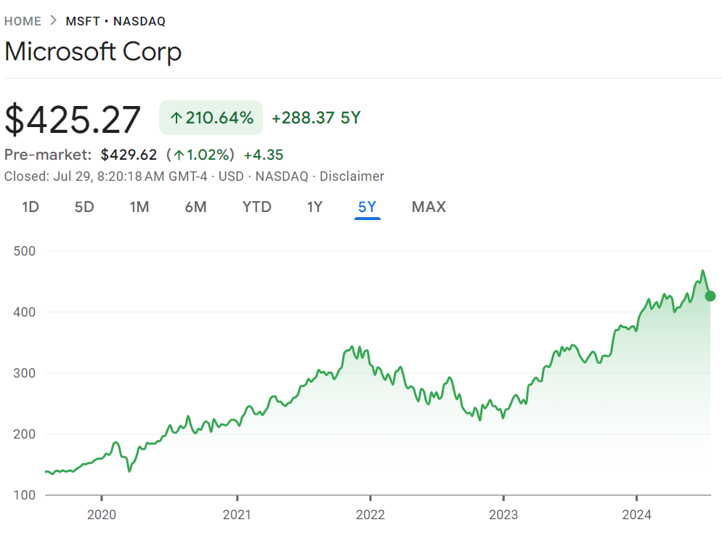Image resolution: width=722 pixels, height=533 pixels.
Task: Open the MSFT • NASDAQ breadcrumb
Action: point(115,21)
